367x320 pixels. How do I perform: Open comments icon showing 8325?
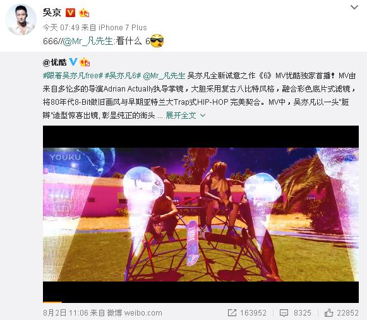(x=284, y=313)
